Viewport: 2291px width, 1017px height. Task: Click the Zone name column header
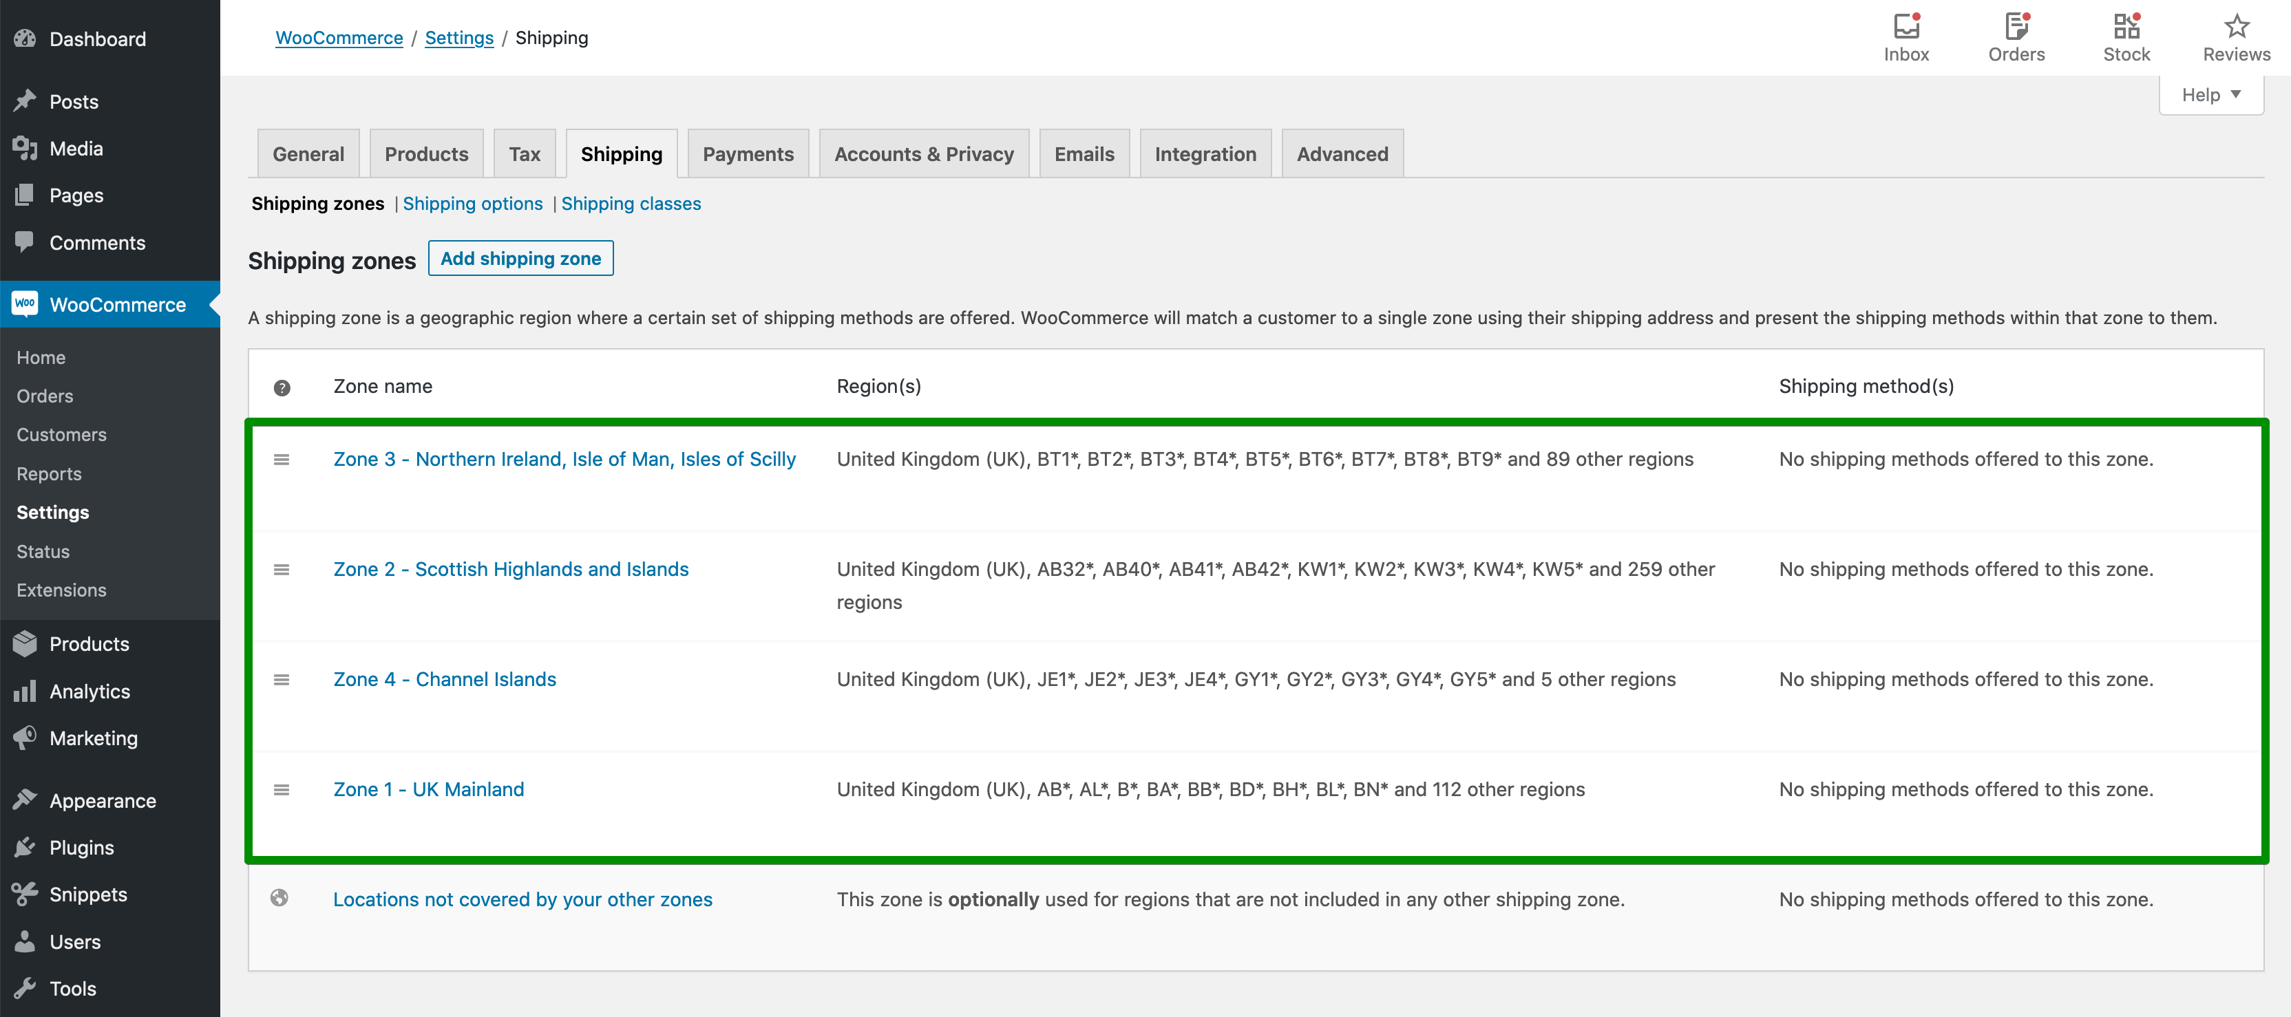pyautogui.click(x=383, y=386)
